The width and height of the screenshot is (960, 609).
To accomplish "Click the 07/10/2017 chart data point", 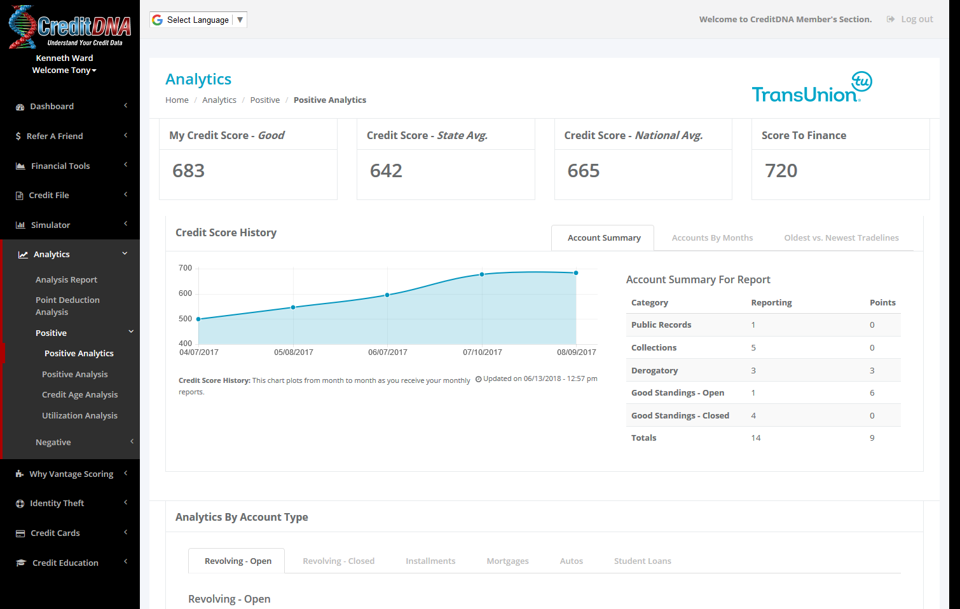I will [x=482, y=274].
